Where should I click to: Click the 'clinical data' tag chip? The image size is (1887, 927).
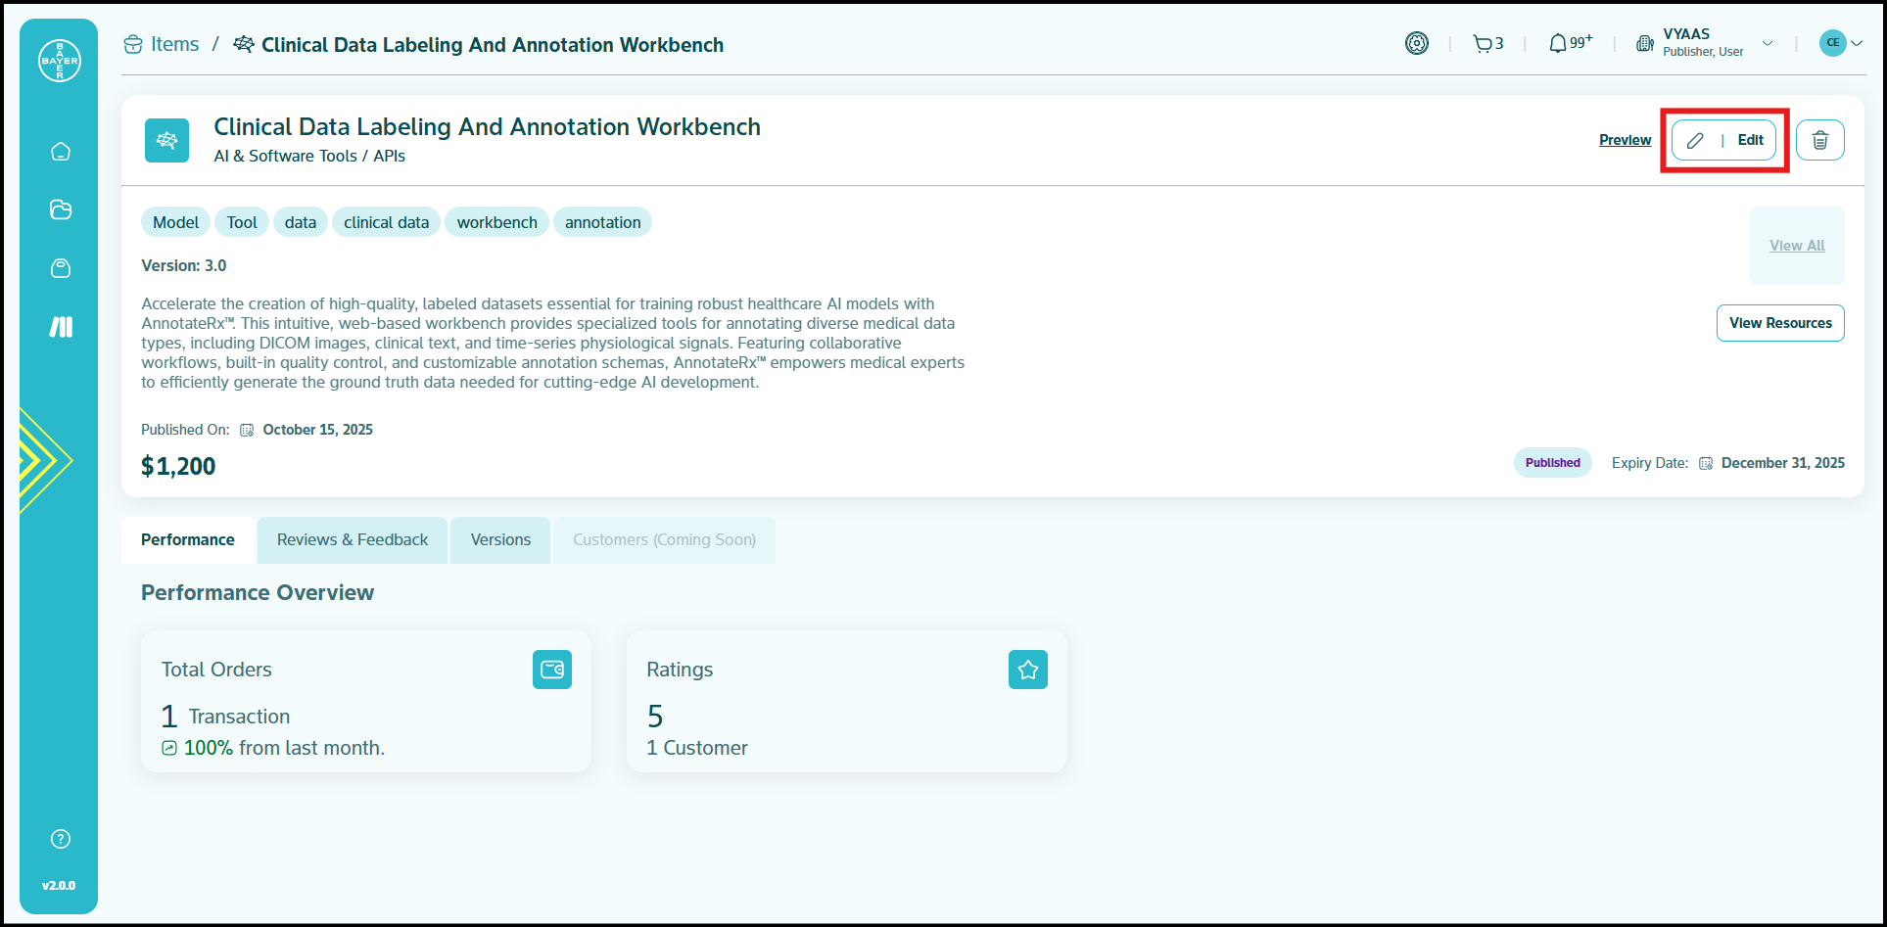point(386,222)
